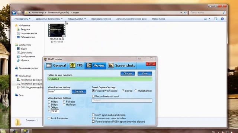Screen dimensions: 238x133
Task: Click the Video Capture Hotkey field
Action: [x=59, y=92]
